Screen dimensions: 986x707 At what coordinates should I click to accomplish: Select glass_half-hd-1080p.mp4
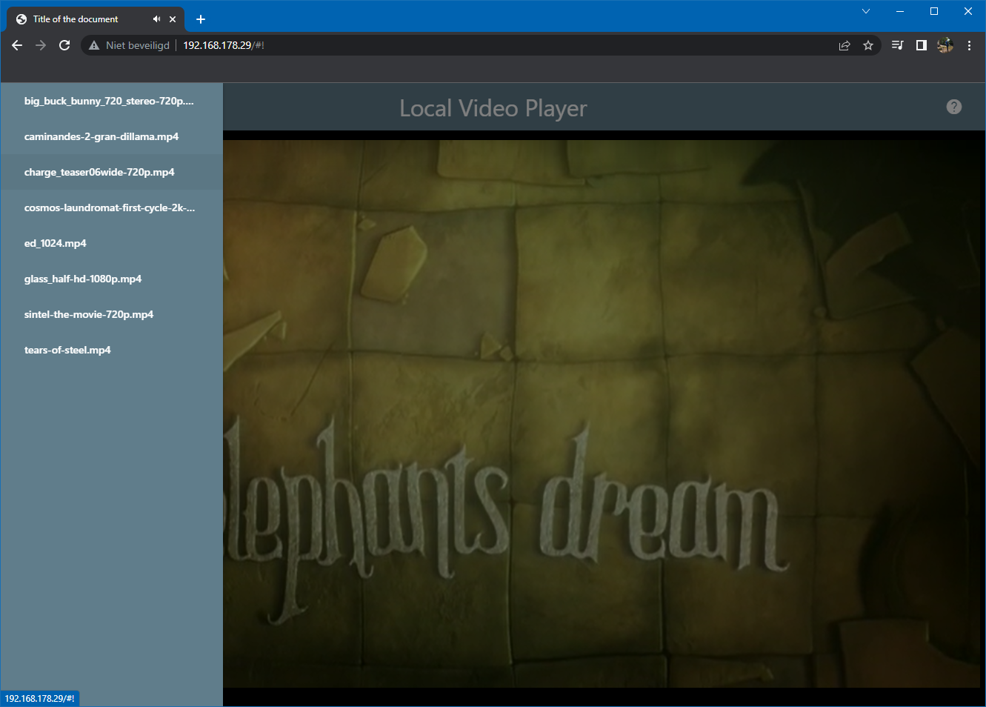click(x=111, y=279)
